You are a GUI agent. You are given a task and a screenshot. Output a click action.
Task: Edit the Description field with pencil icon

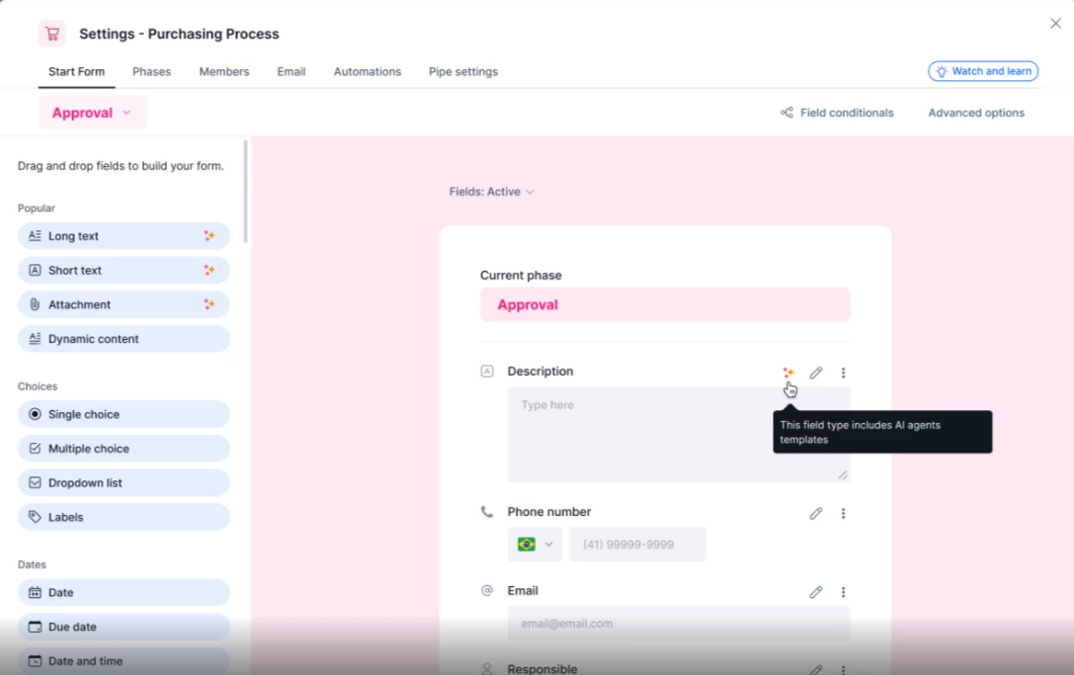click(x=816, y=373)
